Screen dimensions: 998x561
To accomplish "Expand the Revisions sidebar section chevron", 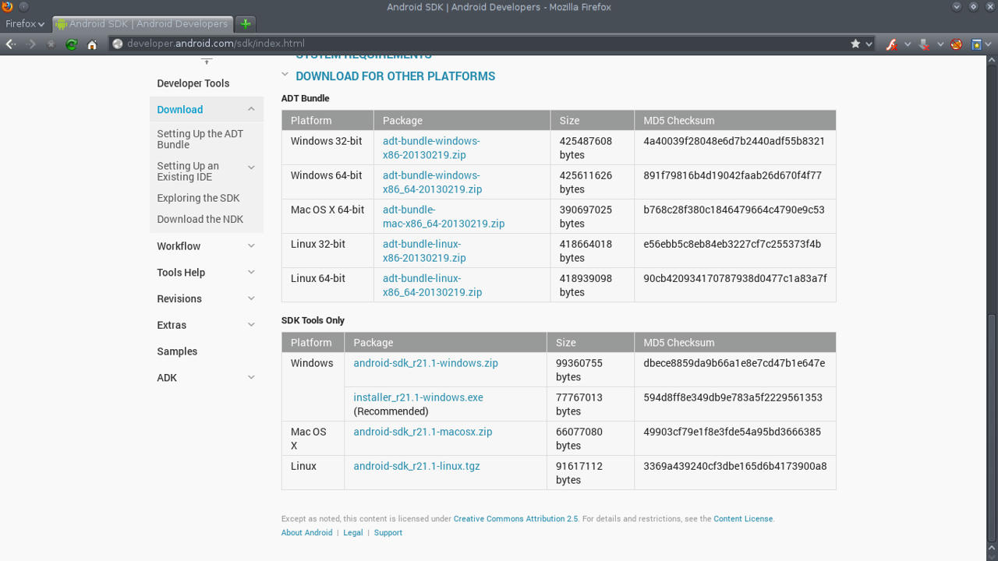I will click(251, 299).
